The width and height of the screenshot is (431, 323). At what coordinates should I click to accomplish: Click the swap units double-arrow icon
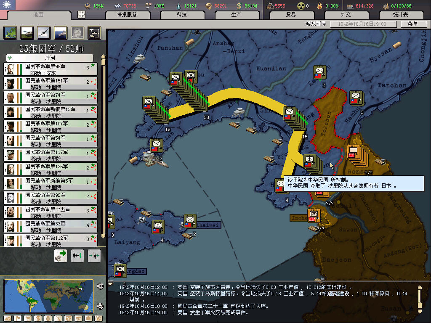click(x=77, y=256)
